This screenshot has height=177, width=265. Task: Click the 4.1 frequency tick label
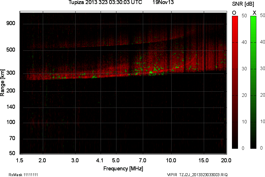99,160
